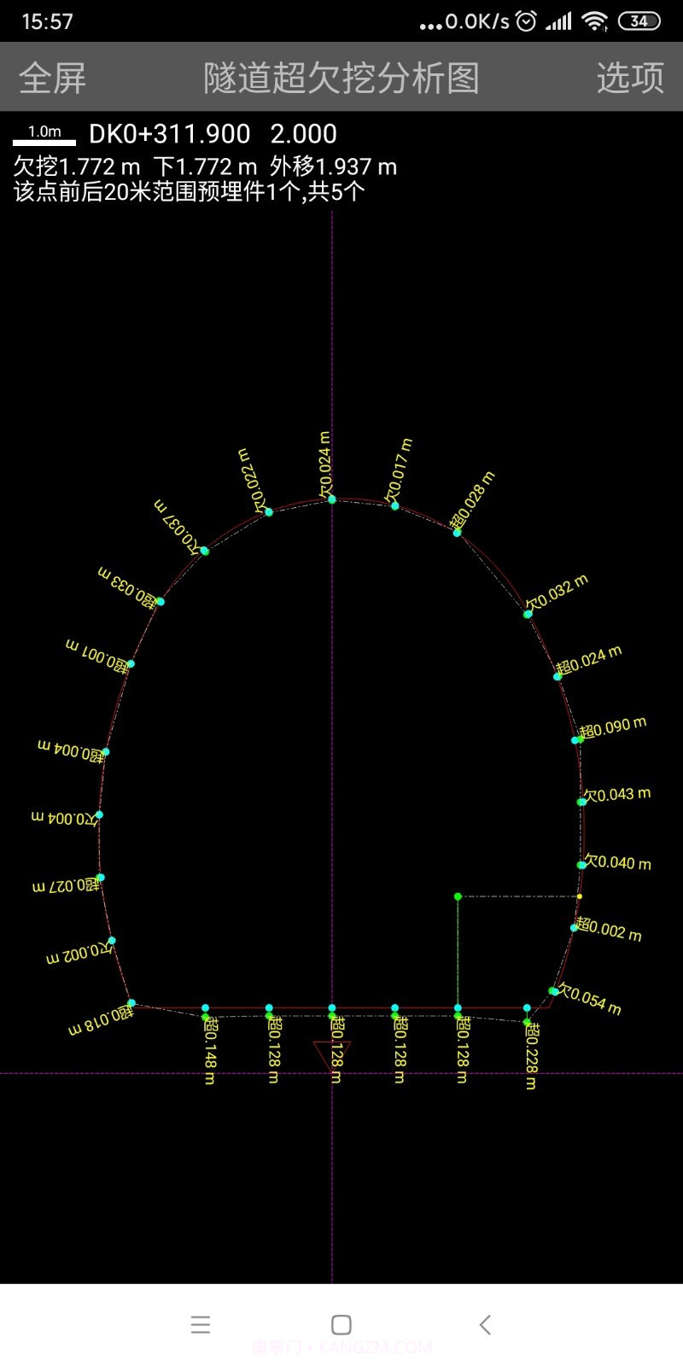Open the 选项 options menu

point(630,78)
